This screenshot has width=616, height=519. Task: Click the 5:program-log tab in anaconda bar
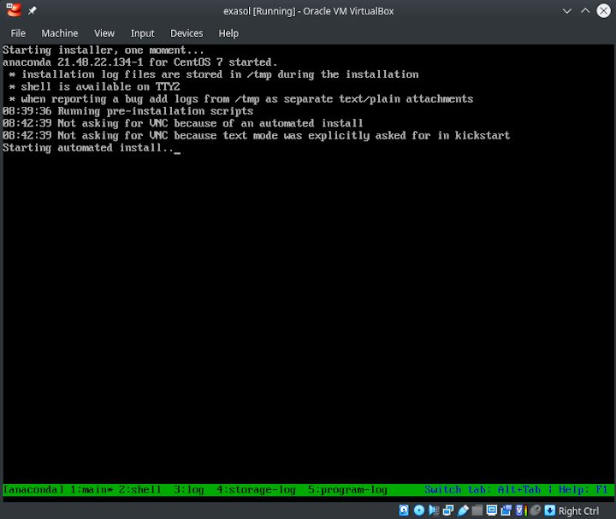pos(347,490)
